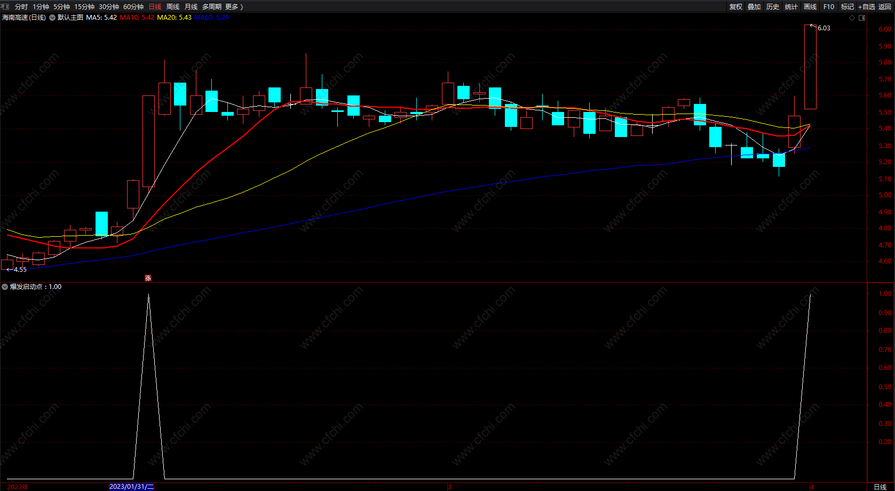Open the 统计 statistics tool
The width and height of the screenshot is (895, 491).
click(791, 7)
